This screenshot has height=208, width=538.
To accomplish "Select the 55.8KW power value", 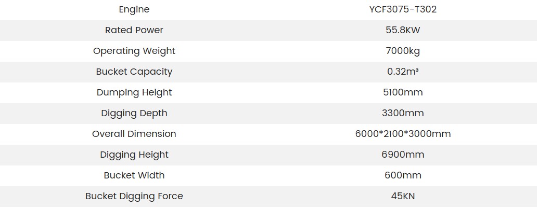I will point(403,30).
